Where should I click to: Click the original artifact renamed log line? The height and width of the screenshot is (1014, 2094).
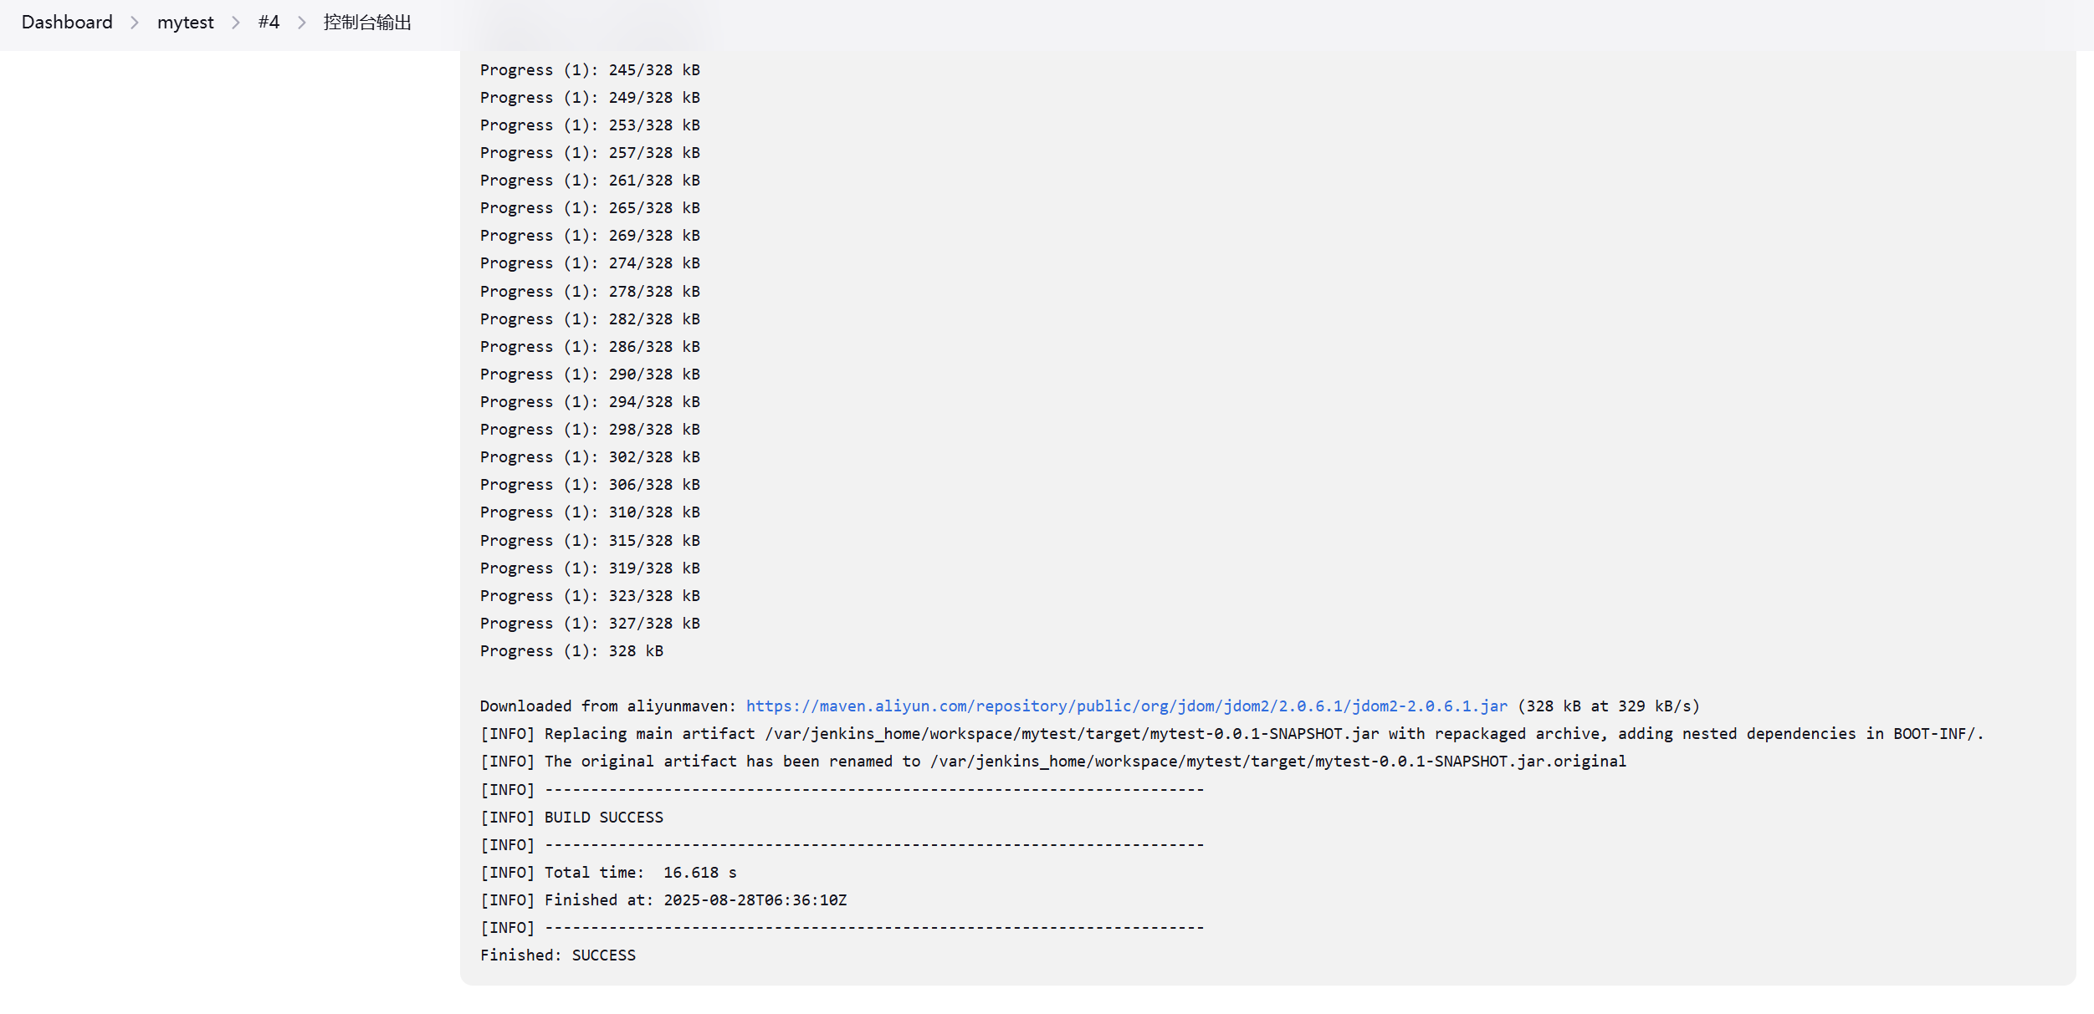click(1053, 762)
